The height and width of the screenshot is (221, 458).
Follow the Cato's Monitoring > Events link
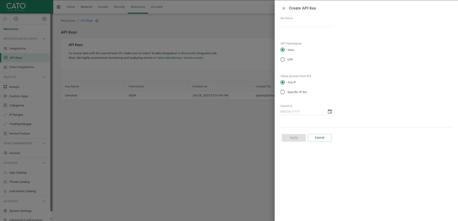[x=180, y=58]
